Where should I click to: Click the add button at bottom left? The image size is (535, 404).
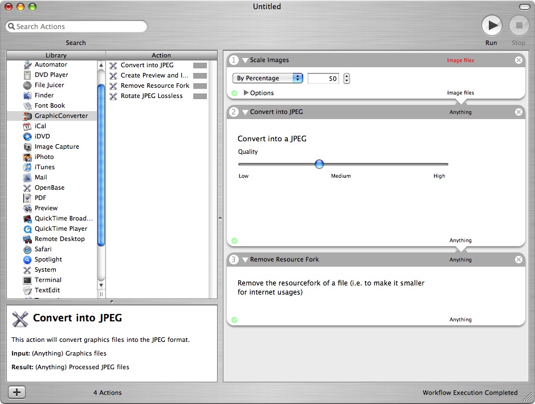click(x=17, y=393)
